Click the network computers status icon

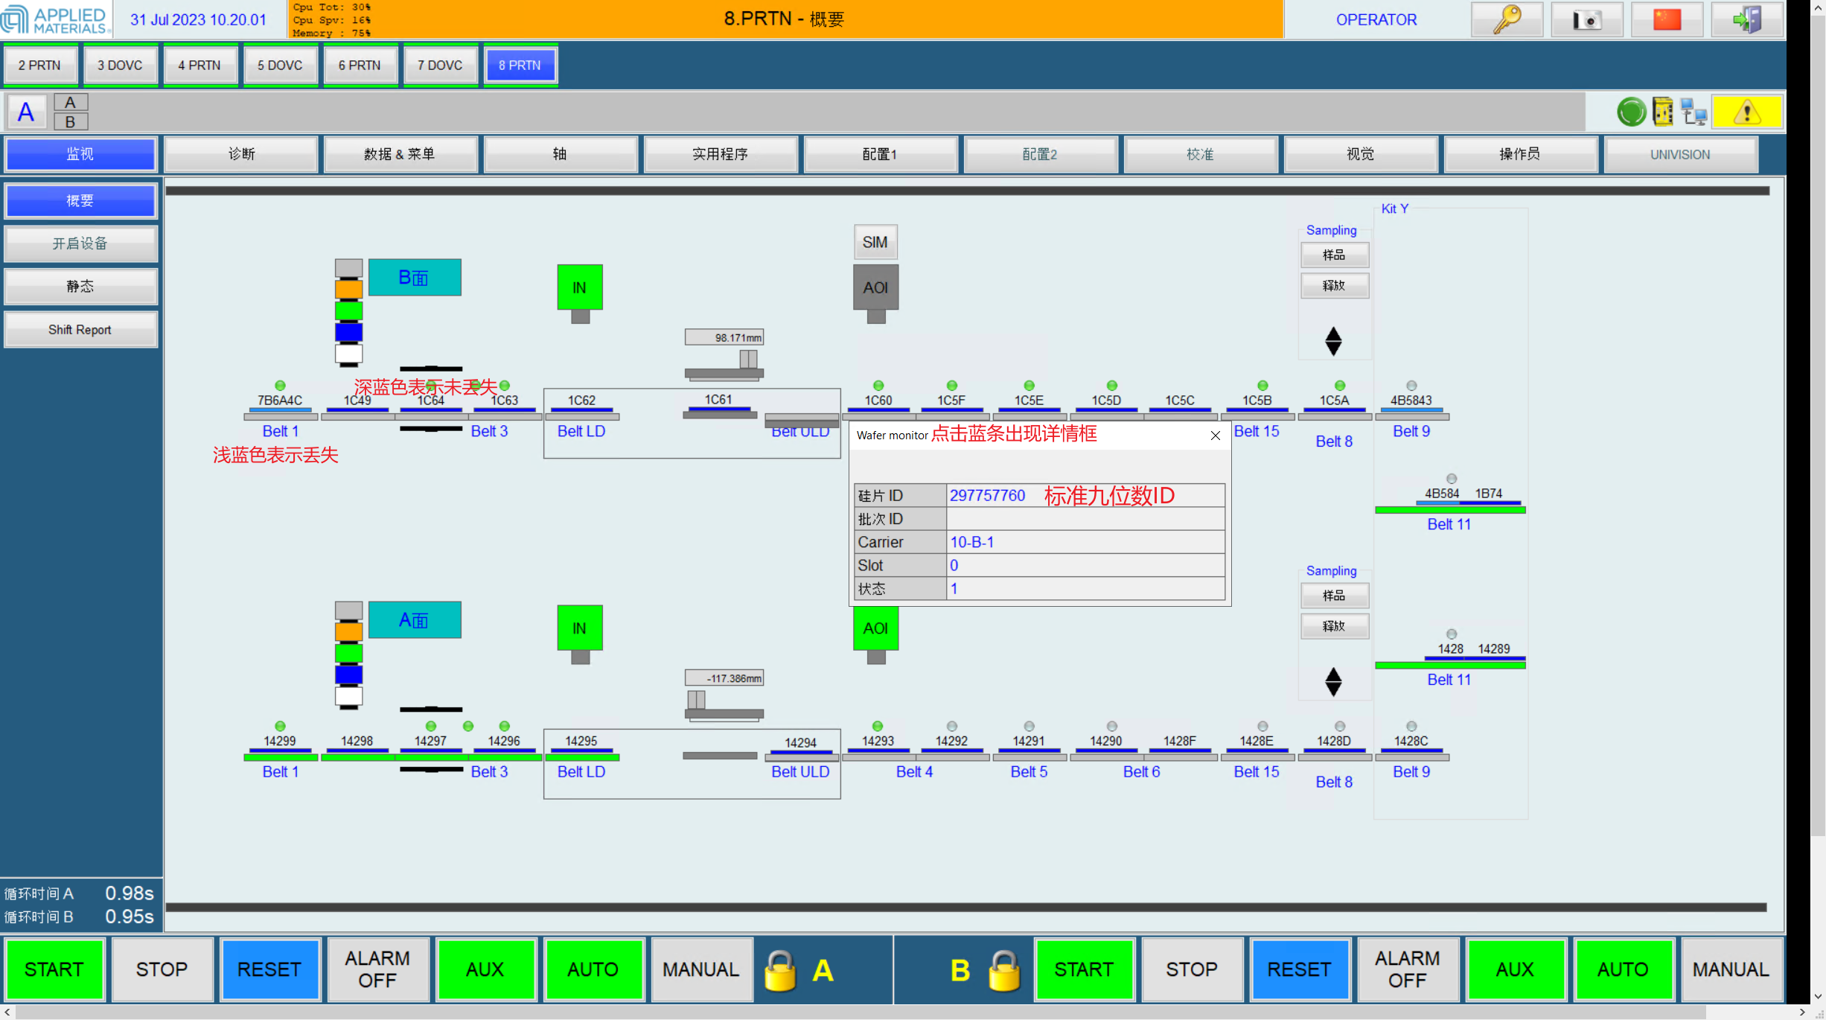point(1693,113)
